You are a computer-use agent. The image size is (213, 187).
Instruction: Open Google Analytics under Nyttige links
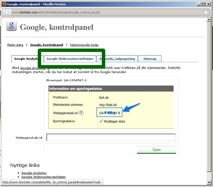click(x=34, y=173)
